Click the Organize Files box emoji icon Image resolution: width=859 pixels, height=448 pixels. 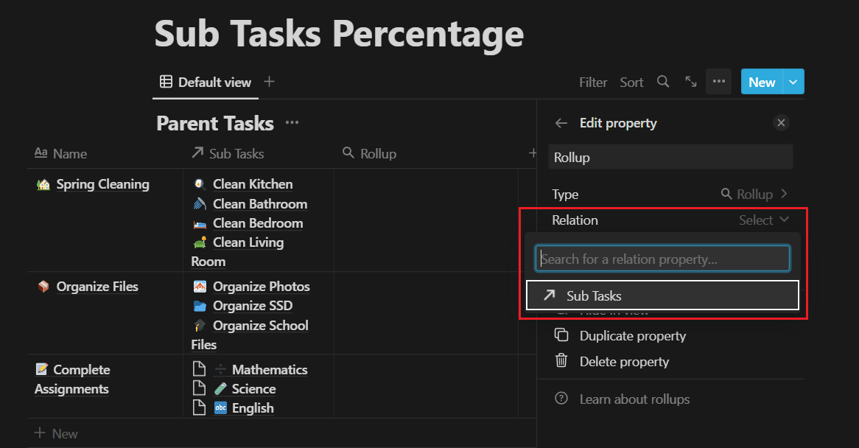click(x=43, y=287)
